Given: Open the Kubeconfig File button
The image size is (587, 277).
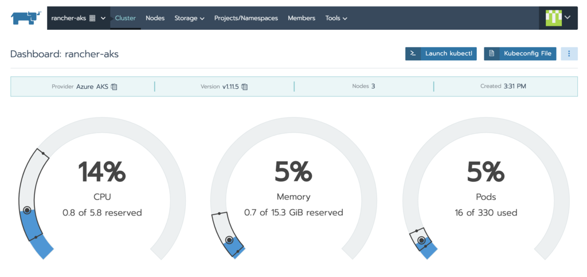Looking at the screenshot, I should pyautogui.click(x=520, y=53).
